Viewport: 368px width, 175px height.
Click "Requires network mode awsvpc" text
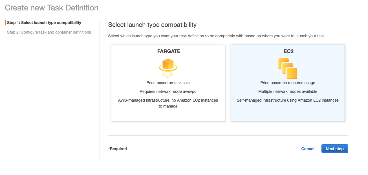click(168, 91)
